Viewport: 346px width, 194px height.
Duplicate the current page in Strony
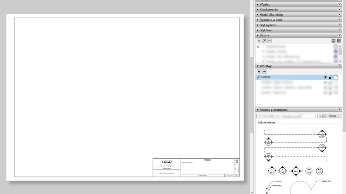264,41
